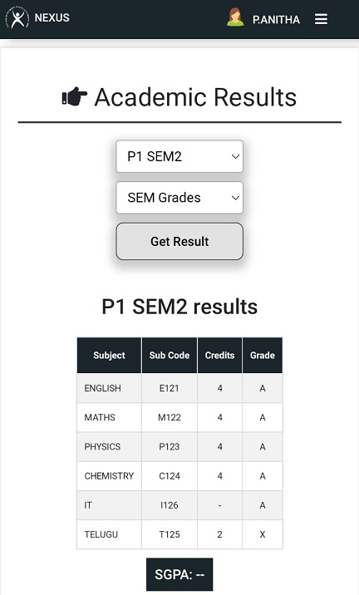Click the NEXUS brand text
The image size is (359, 595).
52,17
